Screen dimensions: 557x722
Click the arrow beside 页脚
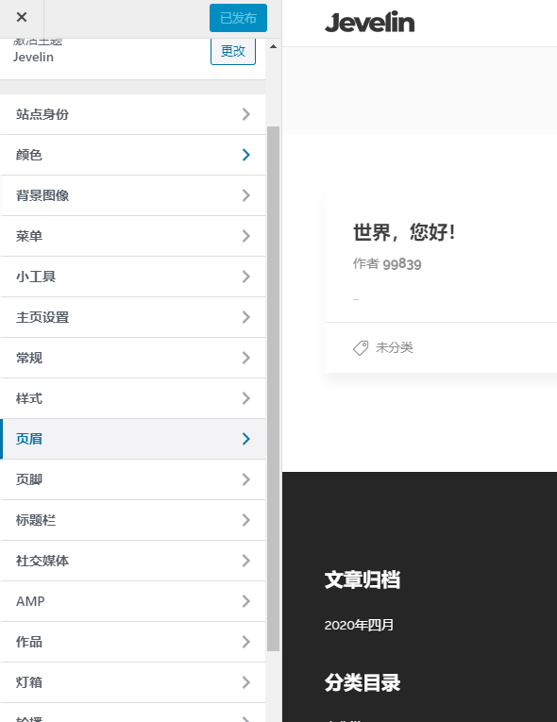pyautogui.click(x=246, y=479)
